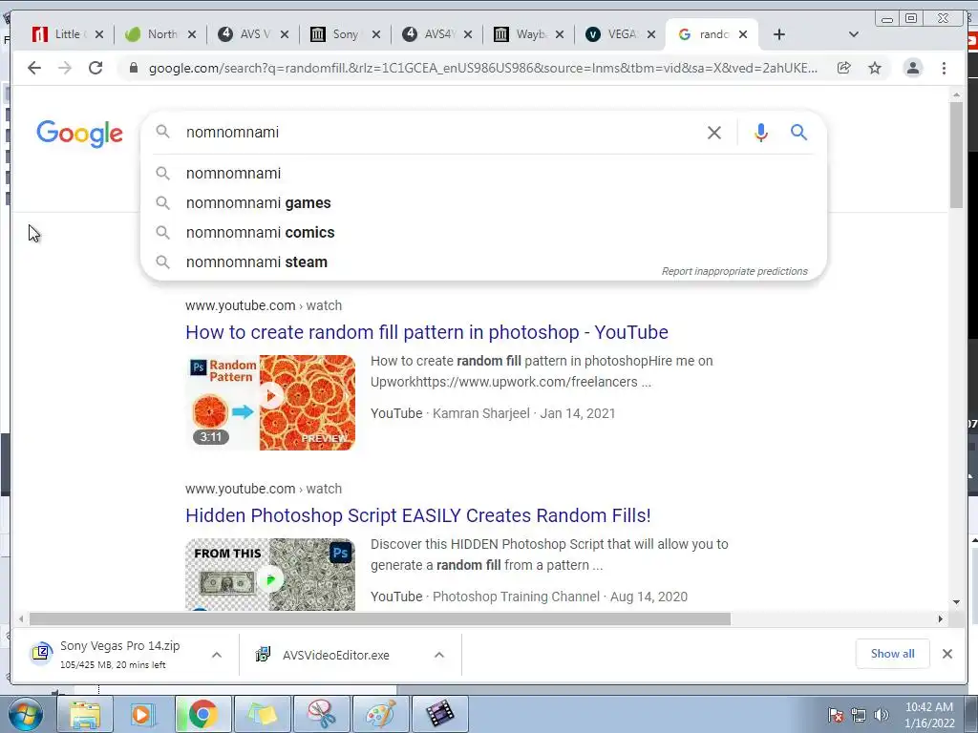The image size is (978, 733).
Task: Click the vertical page scrollbar thumb
Action: tap(956, 155)
